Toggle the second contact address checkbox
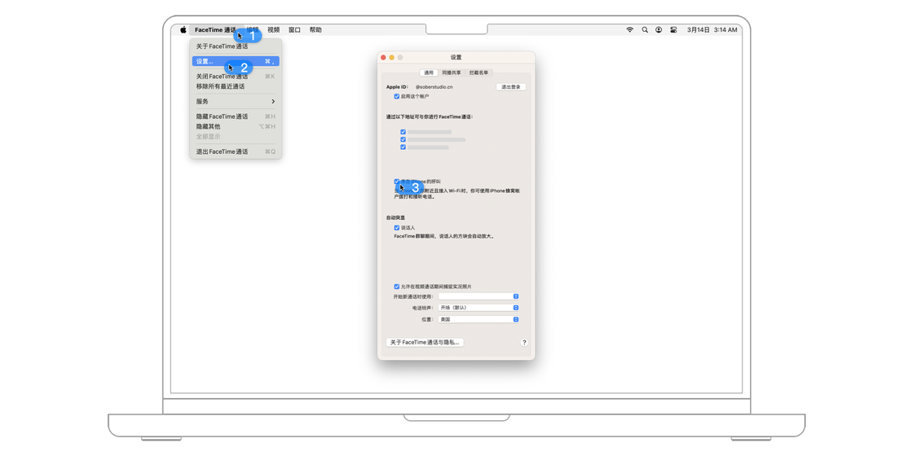 pos(403,139)
